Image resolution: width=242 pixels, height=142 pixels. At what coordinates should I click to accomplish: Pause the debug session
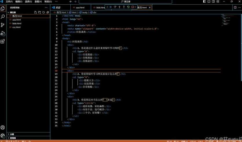point(111,7)
